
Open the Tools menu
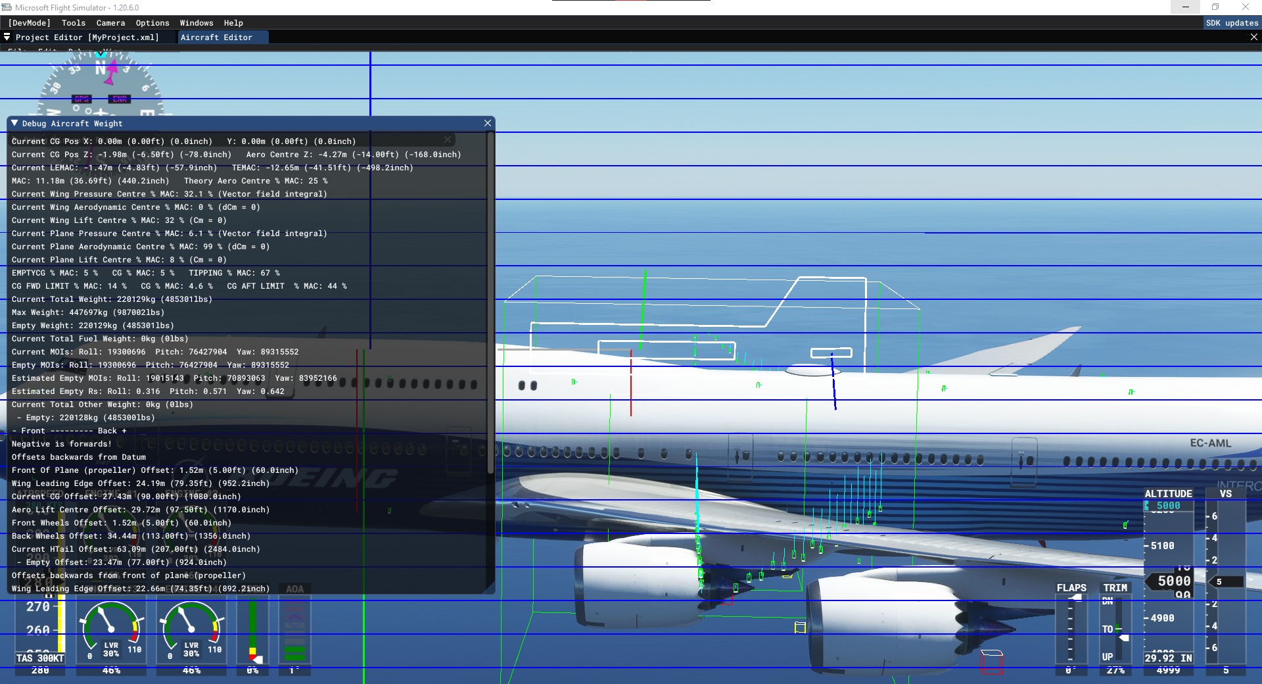point(74,23)
